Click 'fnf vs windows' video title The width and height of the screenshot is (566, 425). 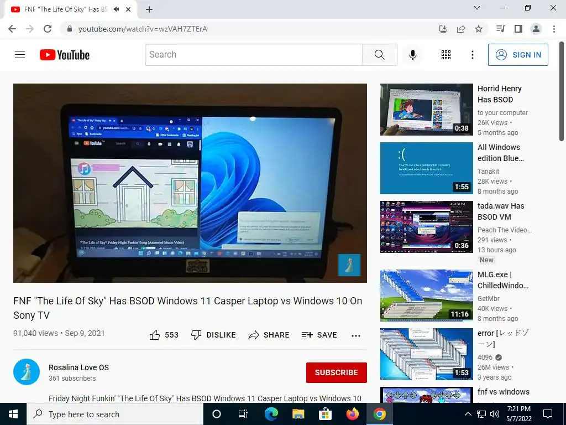(x=503, y=392)
